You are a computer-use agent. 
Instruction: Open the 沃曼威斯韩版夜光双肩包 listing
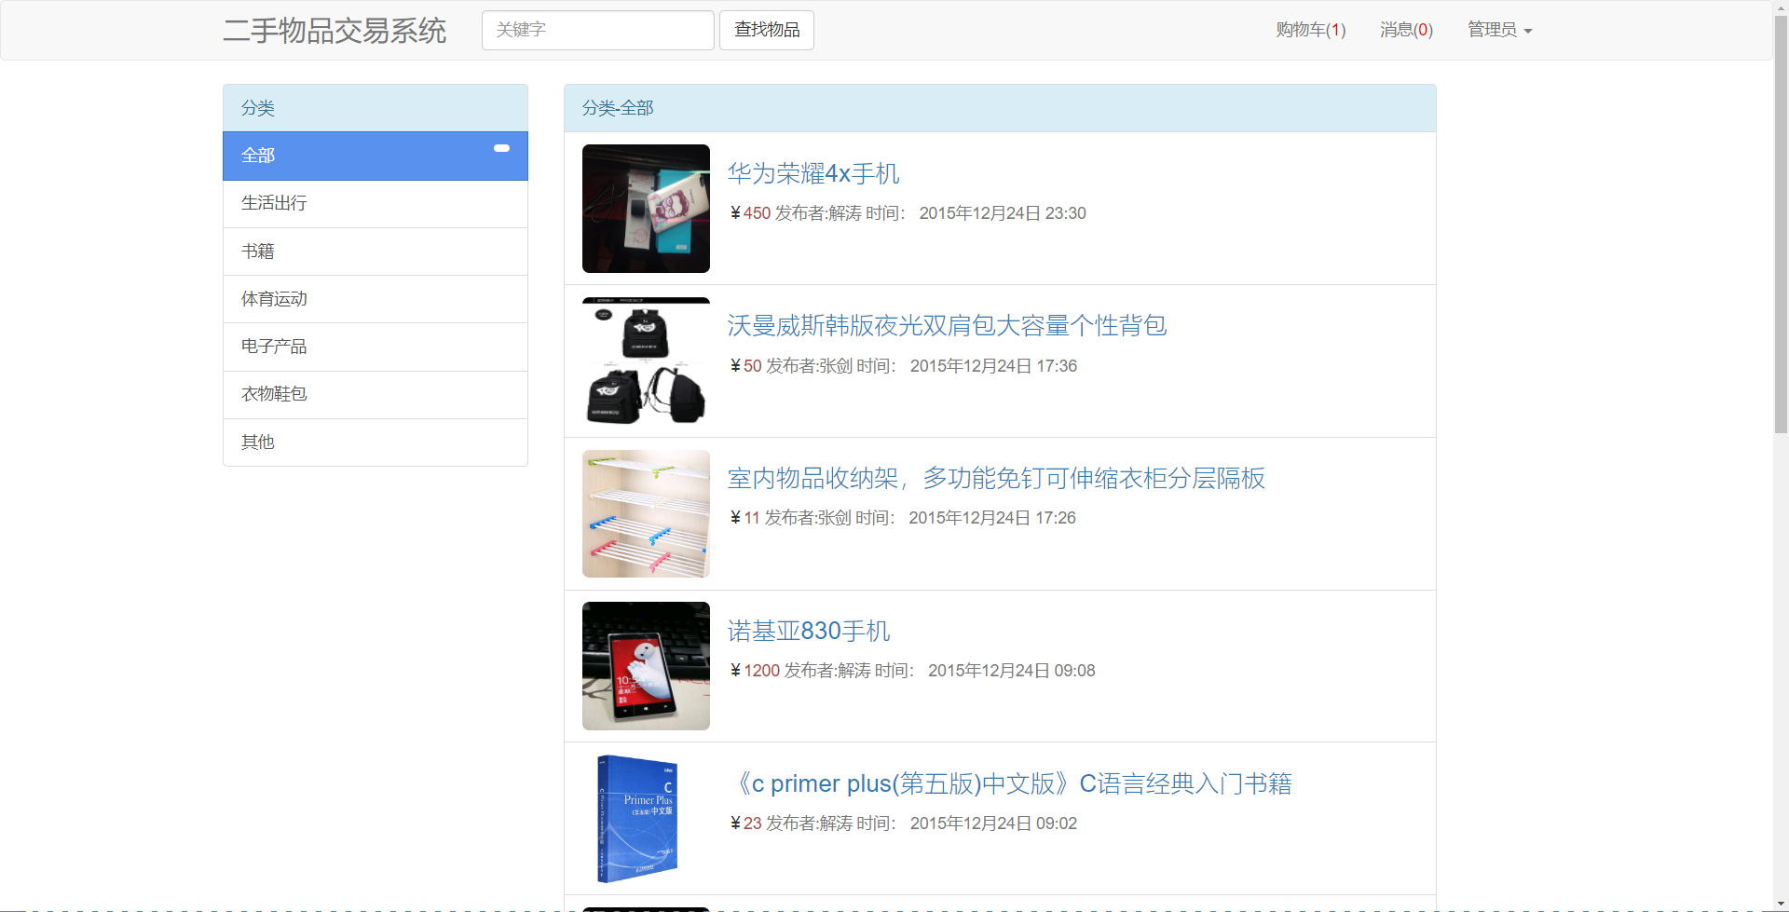coord(946,326)
